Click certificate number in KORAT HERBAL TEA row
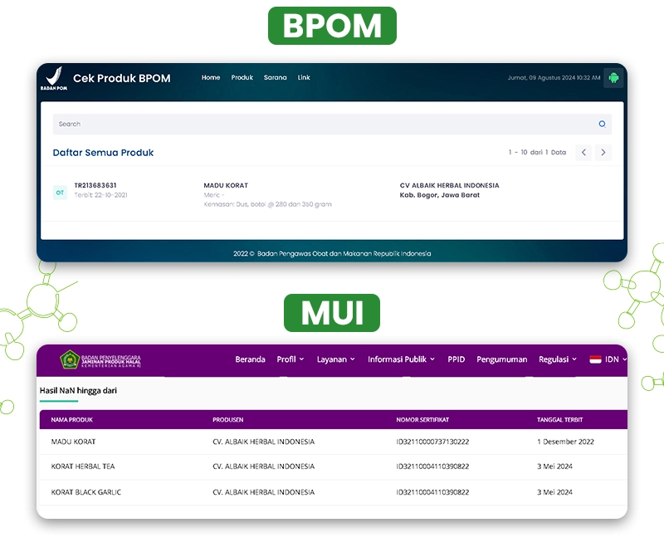Viewport: 664px width, 547px height. point(432,466)
